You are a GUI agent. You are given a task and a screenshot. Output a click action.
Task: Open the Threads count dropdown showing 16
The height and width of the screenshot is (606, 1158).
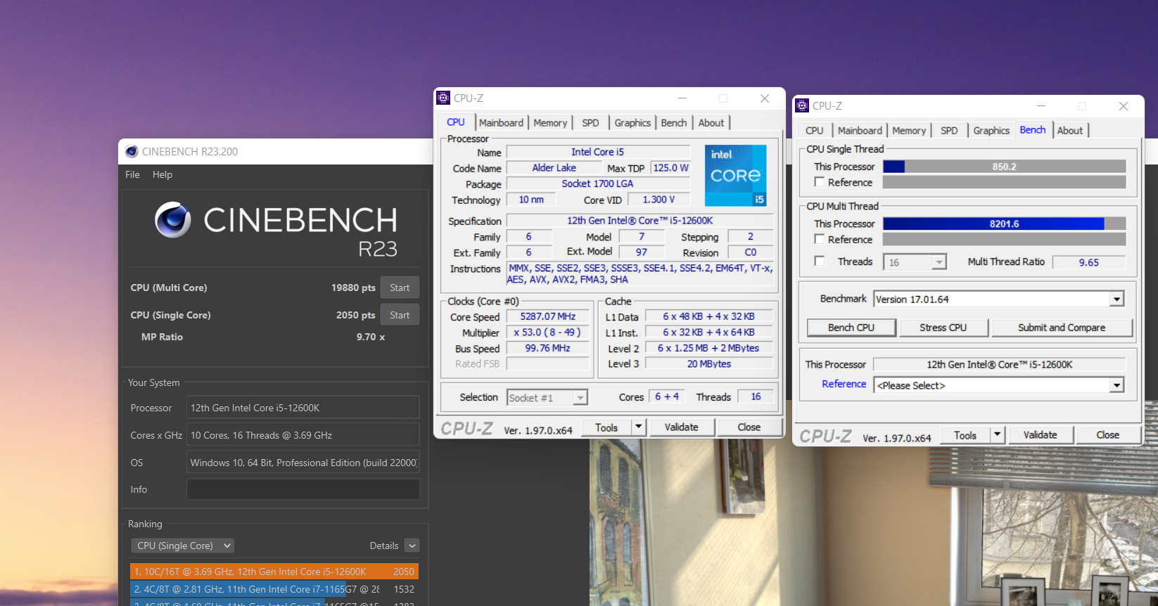tap(939, 262)
